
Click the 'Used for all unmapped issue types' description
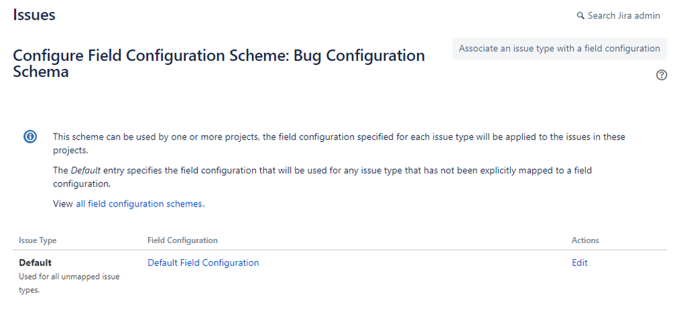point(70,283)
